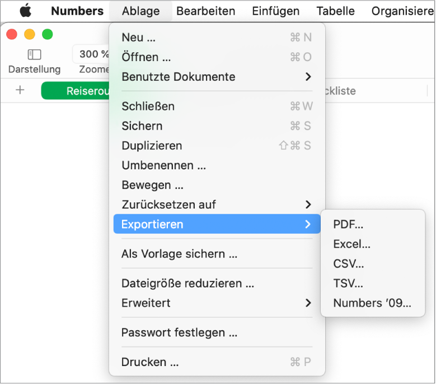Open the Numbers application menu
Viewport: 436px width, 384px height.
[x=77, y=11]
